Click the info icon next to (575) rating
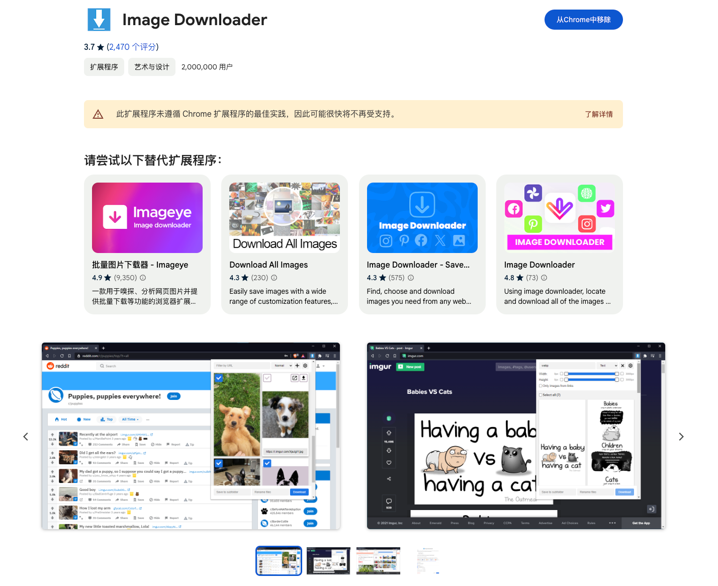 pyautogui.click(x=411, y=278)
